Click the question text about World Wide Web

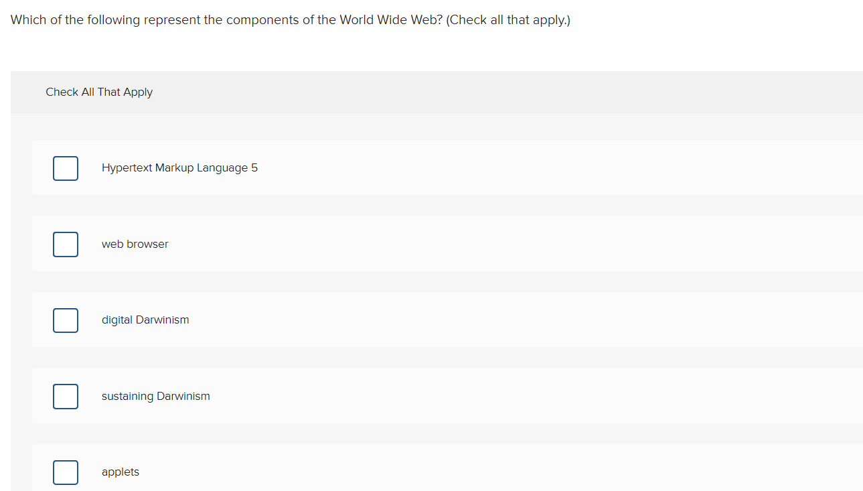pyautogui.click(x=289, y=19)
